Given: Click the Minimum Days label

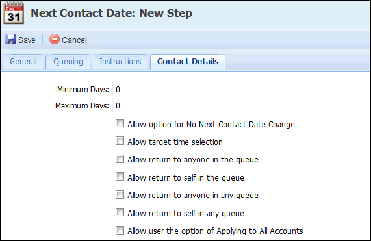Looking at the screenshot, I should point(83,90).
